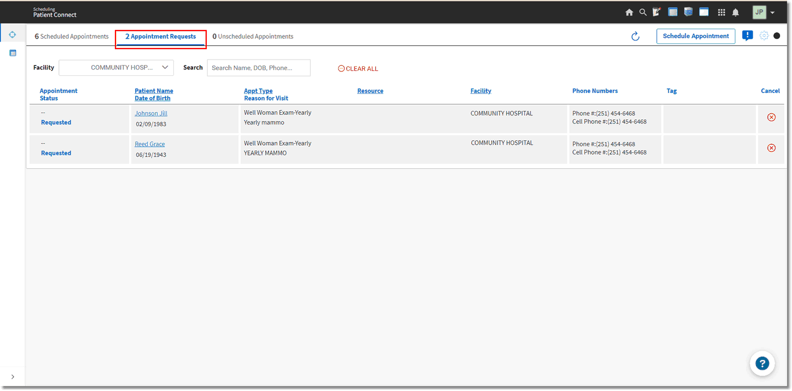Open the stacked database icon in header

coord(688,12)
